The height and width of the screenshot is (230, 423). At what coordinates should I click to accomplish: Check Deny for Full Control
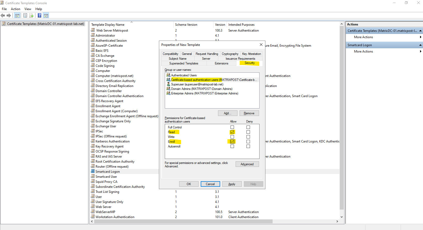pos(248,127)
